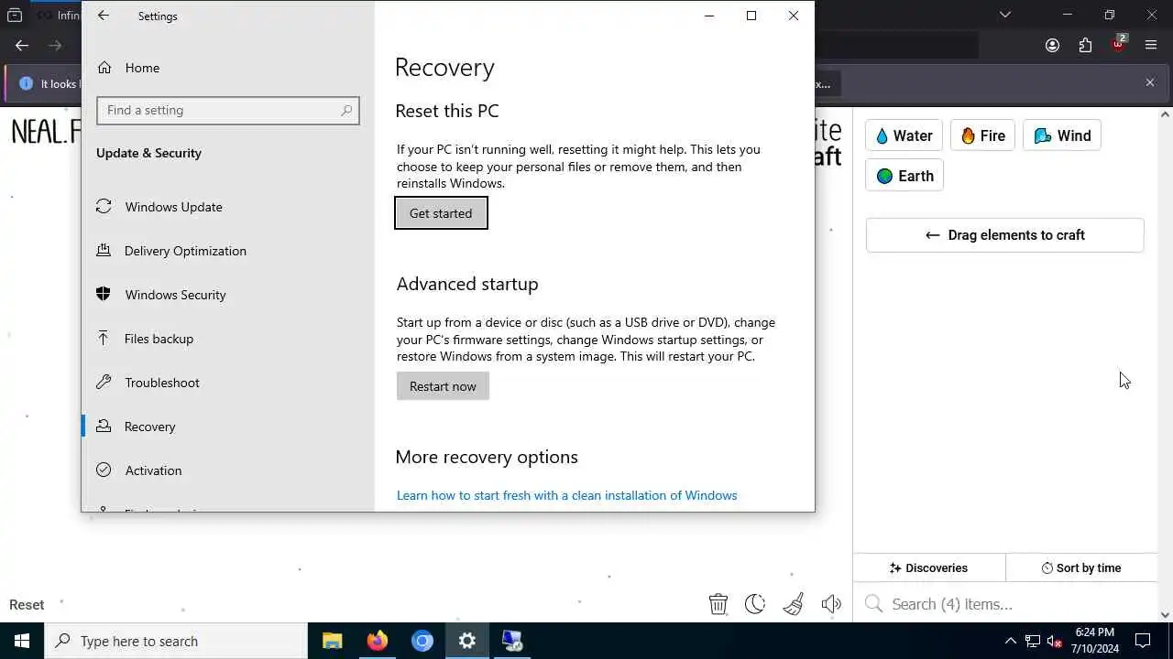The width and height of the screenshot is (1173, 659).
Task: Open Firefox account icon
Action: (x=1052, y=46)
